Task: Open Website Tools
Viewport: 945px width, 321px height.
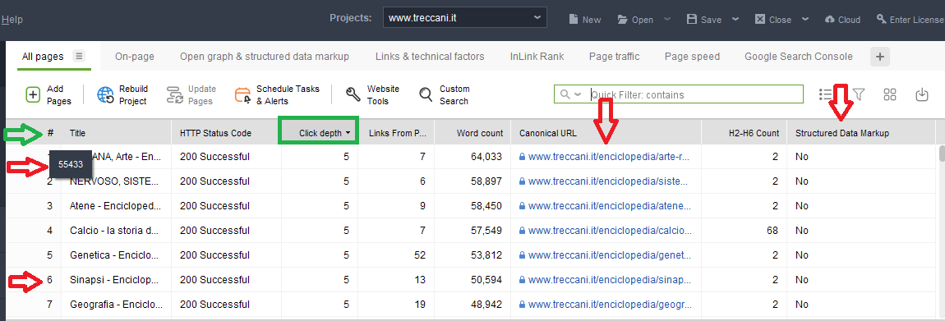Action: point(372,94)
